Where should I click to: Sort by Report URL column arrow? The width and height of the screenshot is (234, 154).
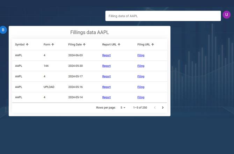(x=119, y=44)
